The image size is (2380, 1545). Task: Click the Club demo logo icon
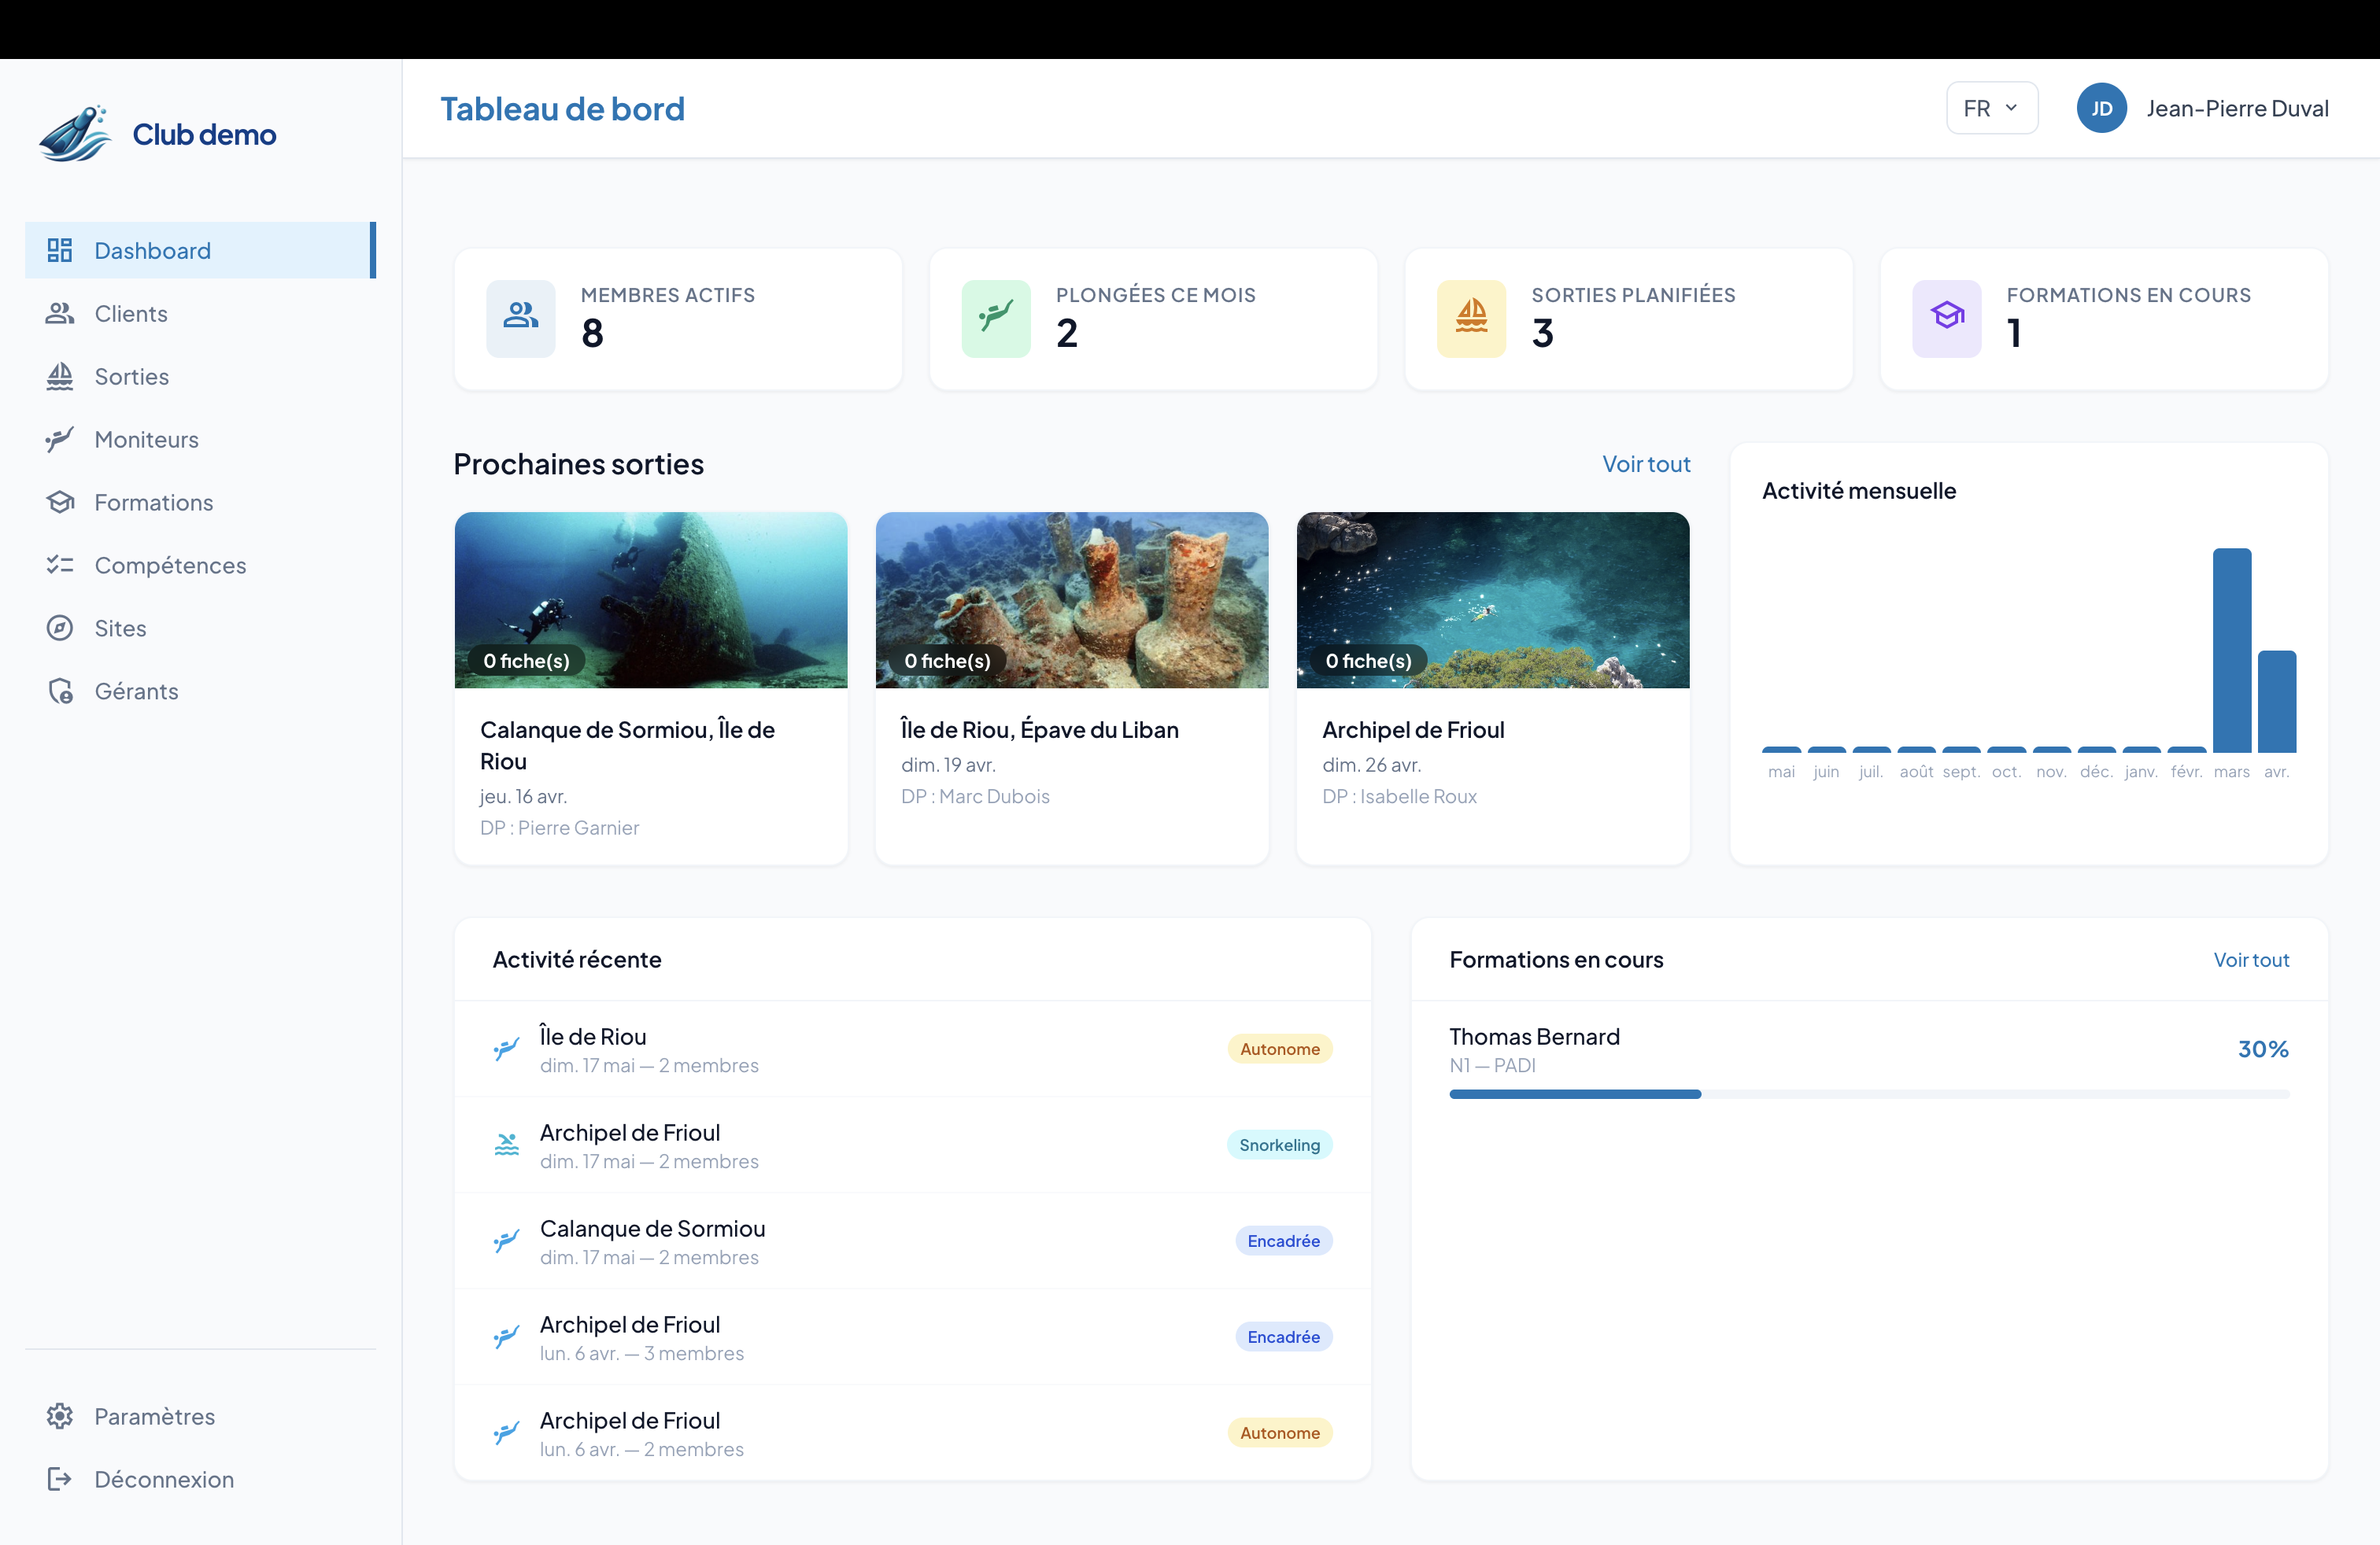point(75,134)
